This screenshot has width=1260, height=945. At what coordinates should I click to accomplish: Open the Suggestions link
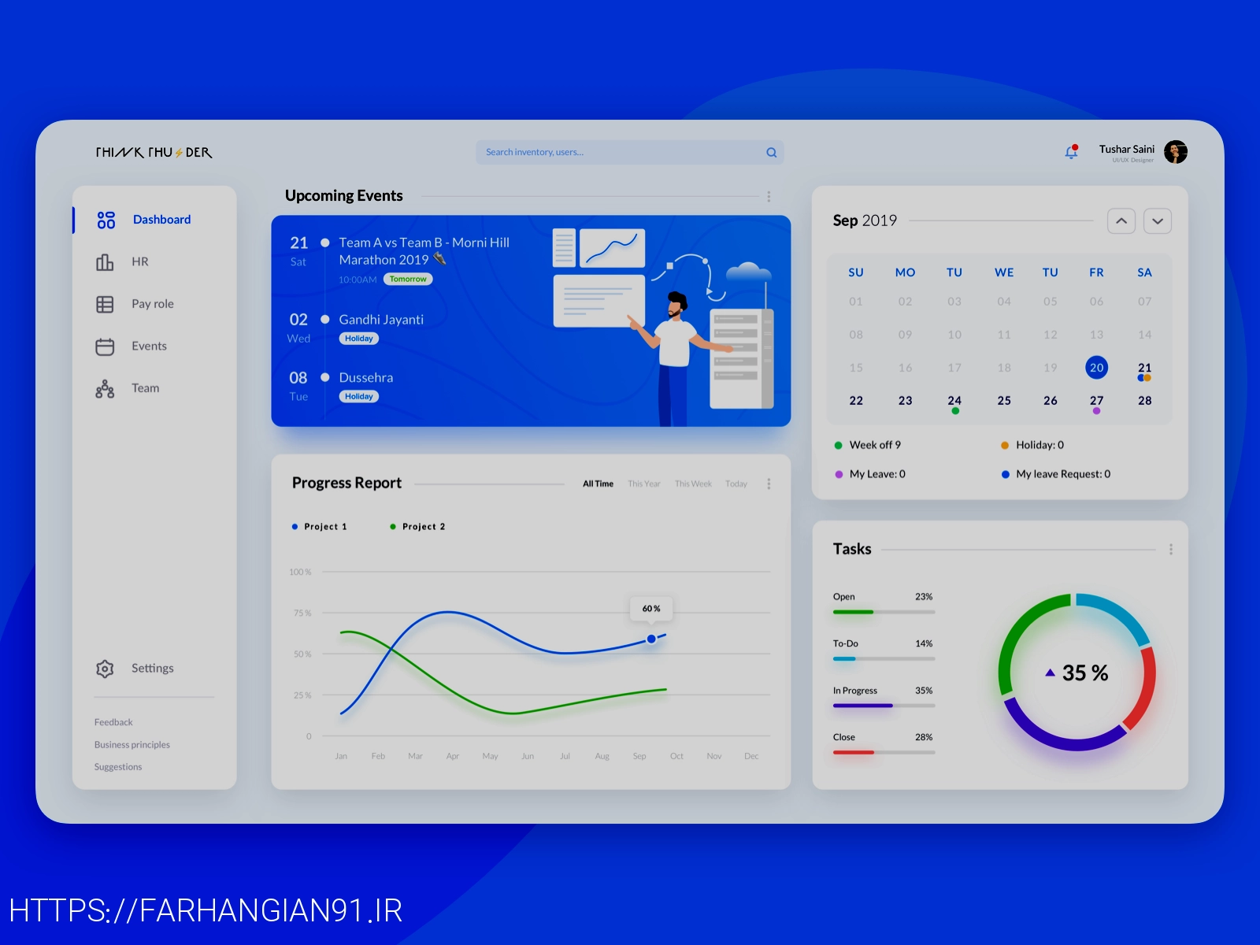click(118, 766)
